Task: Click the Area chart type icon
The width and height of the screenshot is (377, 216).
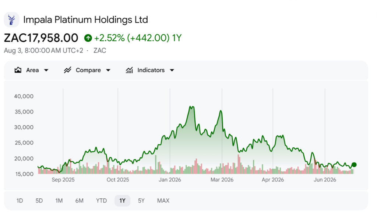Action: click(x=18, y=70)
